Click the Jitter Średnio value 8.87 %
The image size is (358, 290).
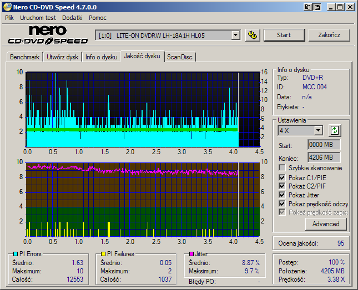[x=251, y=263]
